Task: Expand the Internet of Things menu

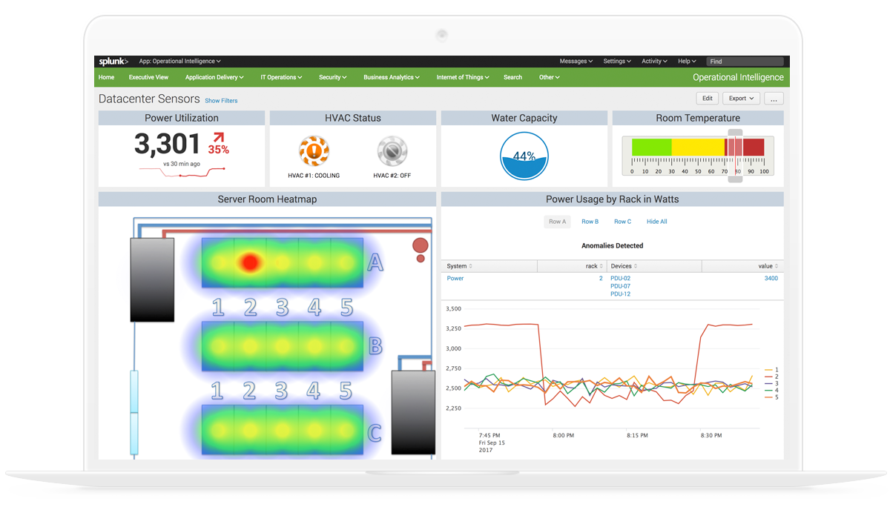Action: 462,77
